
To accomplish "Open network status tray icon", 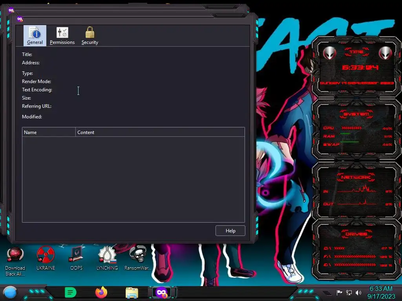I will point(349,292).
